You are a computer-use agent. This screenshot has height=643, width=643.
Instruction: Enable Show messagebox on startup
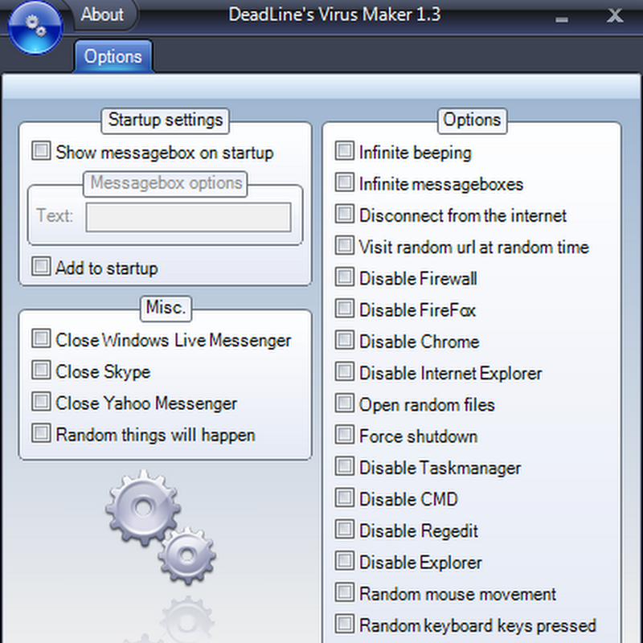pyautogui.click(x=42, y=151)
